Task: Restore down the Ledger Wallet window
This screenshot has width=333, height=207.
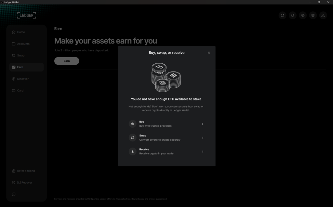Action: coord(319,2)
